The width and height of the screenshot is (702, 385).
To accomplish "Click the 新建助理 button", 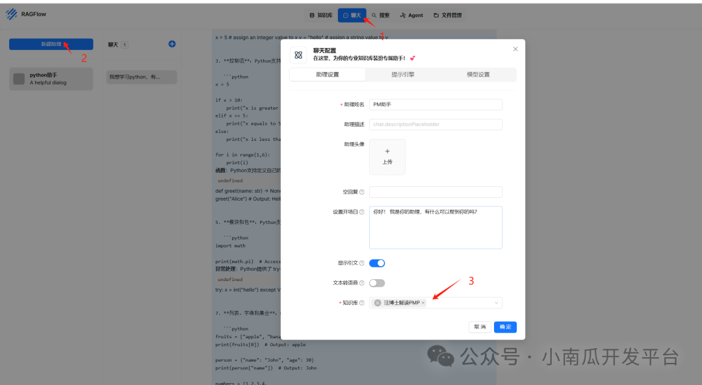I will click(x=51, y=43).
